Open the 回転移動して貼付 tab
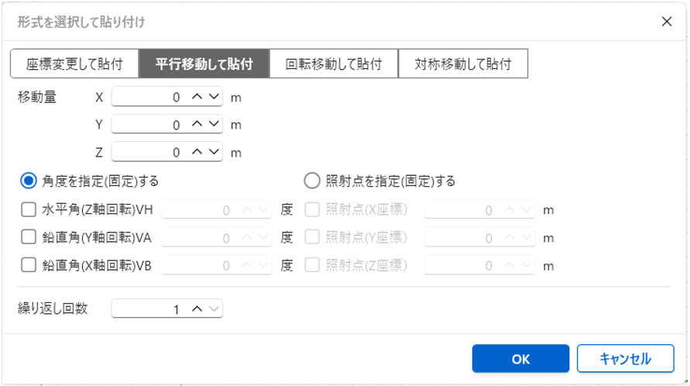Viewport: 690px width, 386px height. tap(334, 64)
